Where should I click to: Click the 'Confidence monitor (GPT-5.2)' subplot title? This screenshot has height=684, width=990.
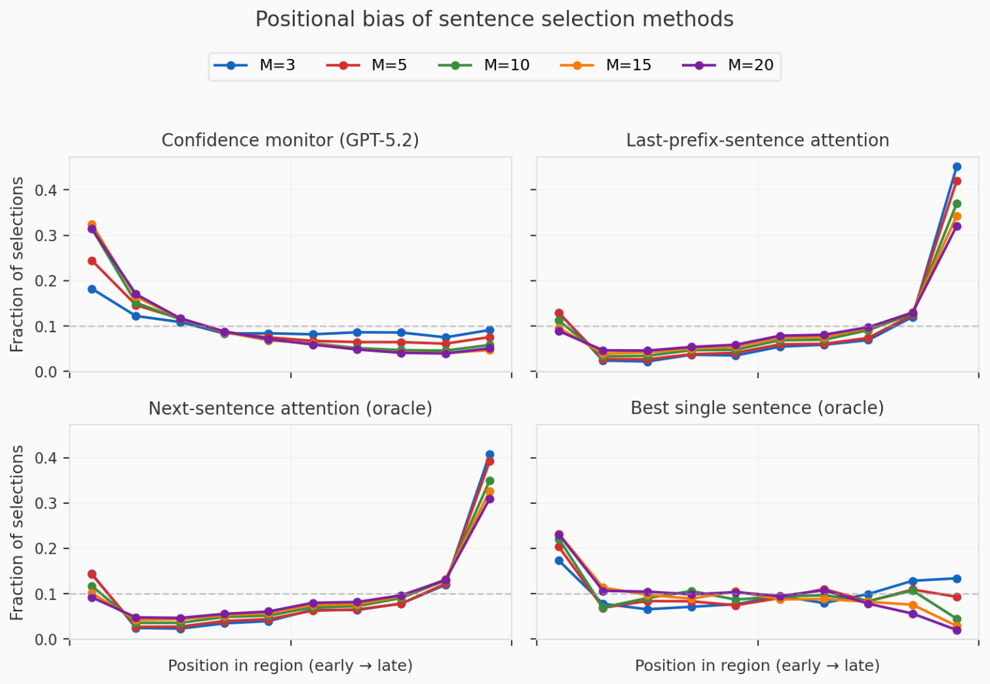[290, 140]
